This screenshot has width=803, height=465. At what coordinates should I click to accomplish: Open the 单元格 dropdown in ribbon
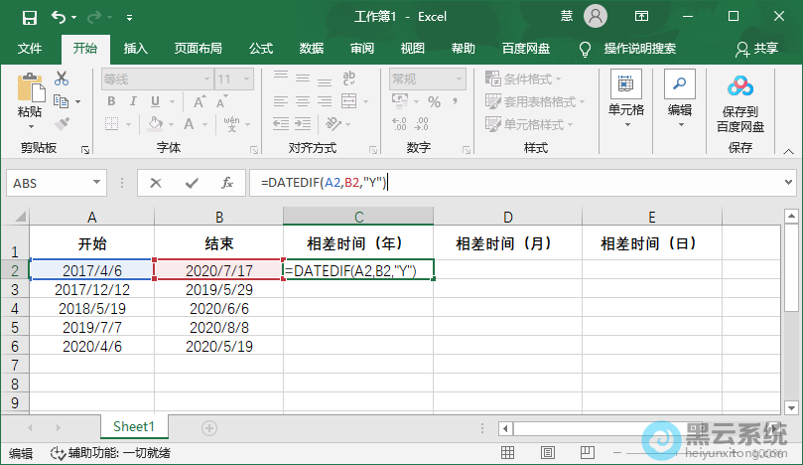click(x=626, y=97)
